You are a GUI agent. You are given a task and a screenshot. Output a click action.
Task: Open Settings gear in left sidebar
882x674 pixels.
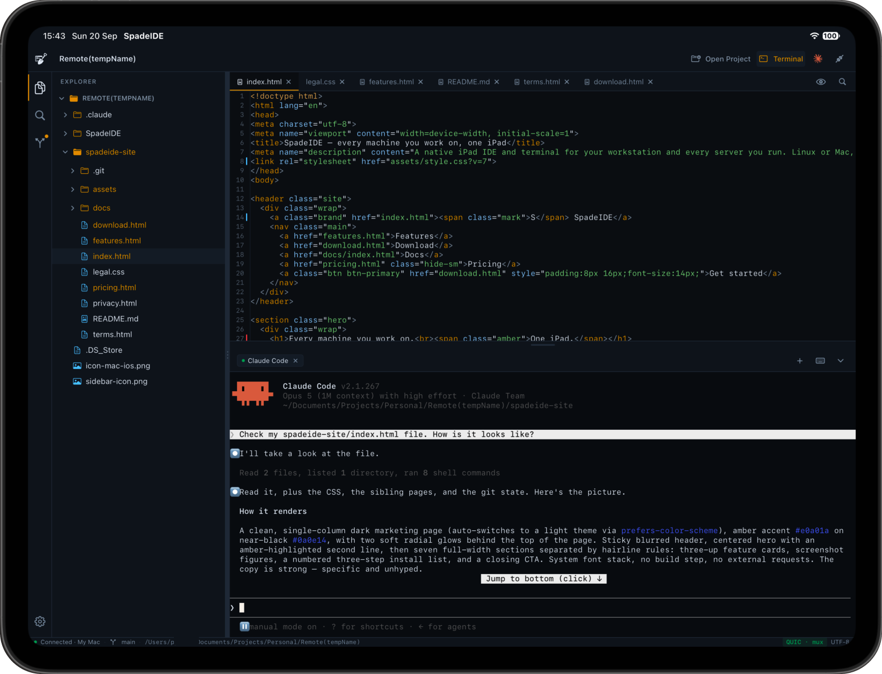coord(40,621)
